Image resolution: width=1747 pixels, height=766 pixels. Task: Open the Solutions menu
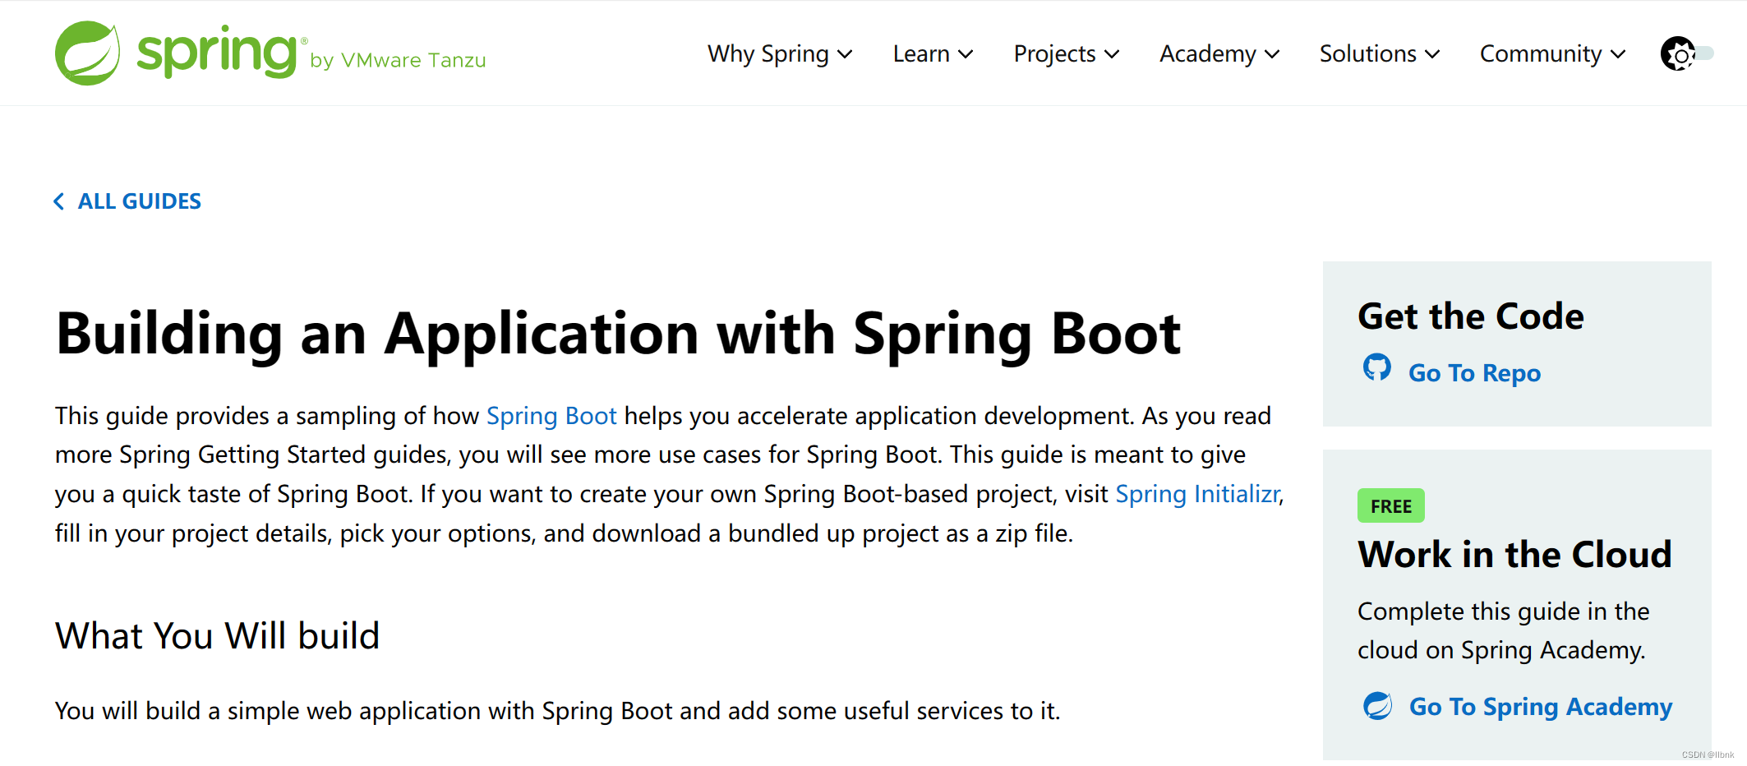click(1380, 53)
